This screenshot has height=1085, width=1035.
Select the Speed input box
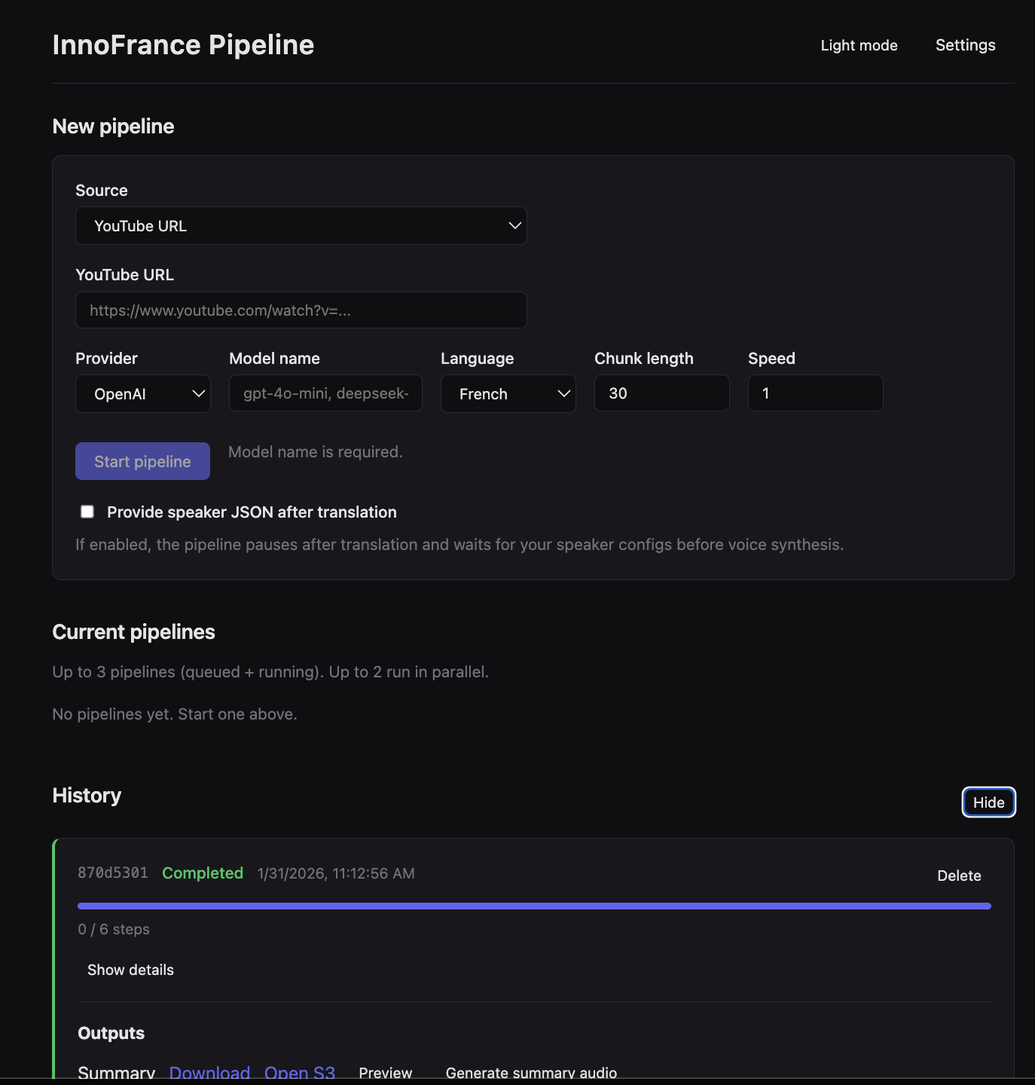point(815,393)
